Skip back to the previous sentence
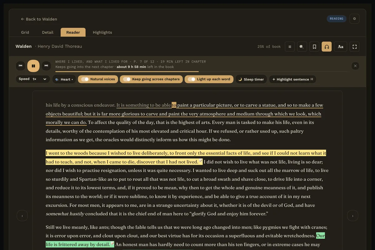Viewport: 375px width, 250px height. (20, 66)
